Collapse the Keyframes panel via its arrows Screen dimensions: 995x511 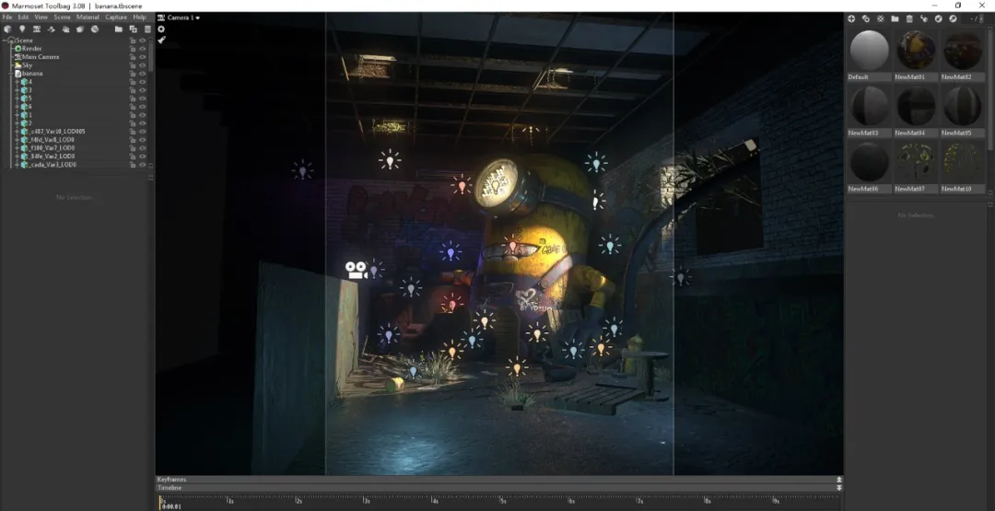coord(838,480)
